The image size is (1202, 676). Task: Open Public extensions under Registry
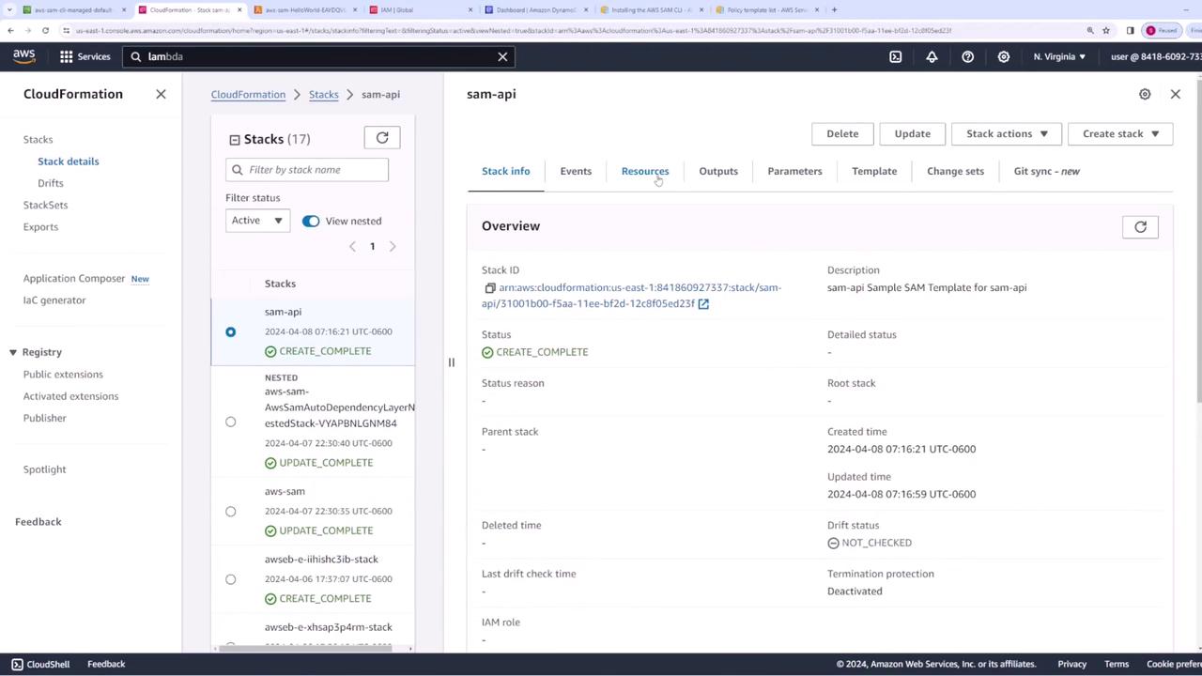click(x=63, y=374)
